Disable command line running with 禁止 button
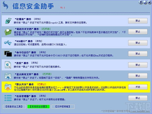The image size is (152, 114). 138,54
